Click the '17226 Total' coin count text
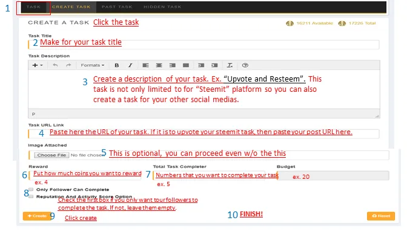 (362, 24)
